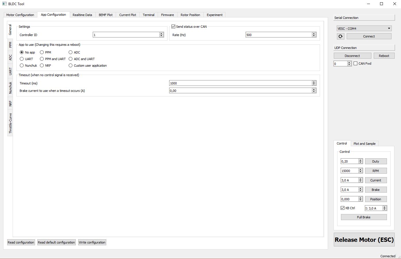
Task: Click the UDP Connection header
Action: coord(364,48)
